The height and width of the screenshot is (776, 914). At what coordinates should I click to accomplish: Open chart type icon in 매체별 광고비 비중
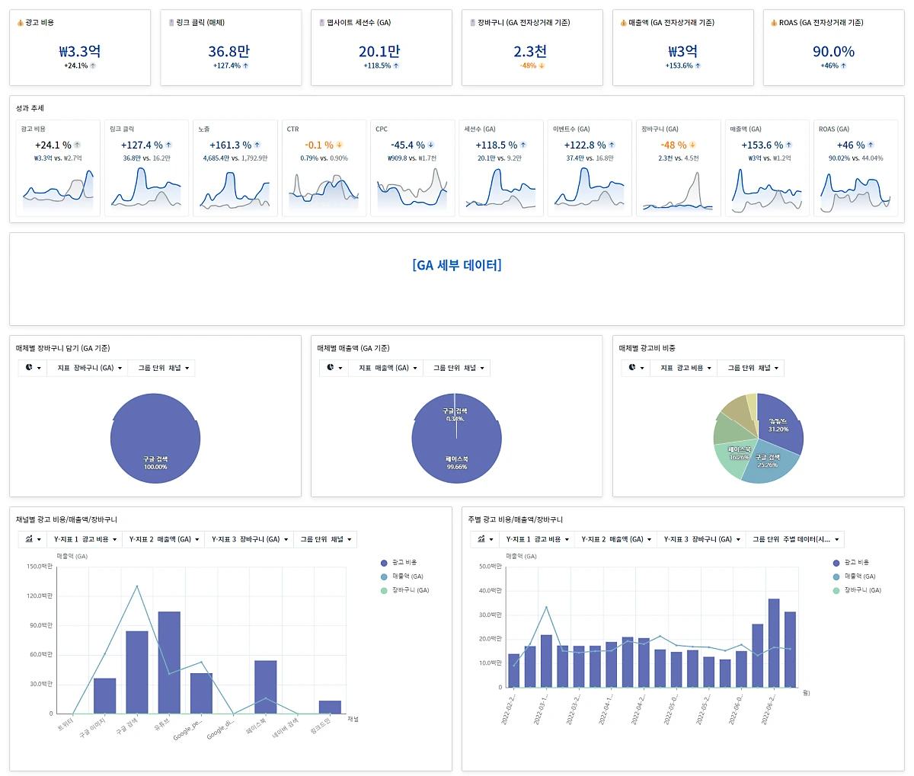pos(636,368)
